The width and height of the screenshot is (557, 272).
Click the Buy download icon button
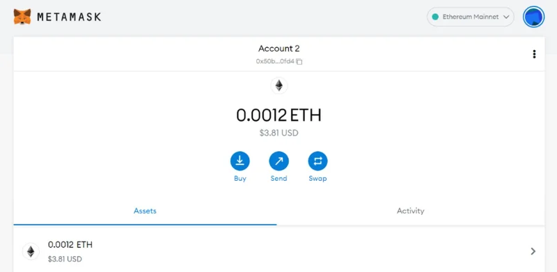coord(240,161)
